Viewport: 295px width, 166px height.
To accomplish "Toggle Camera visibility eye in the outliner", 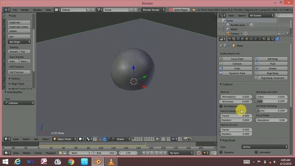I will tap(279, 34).
